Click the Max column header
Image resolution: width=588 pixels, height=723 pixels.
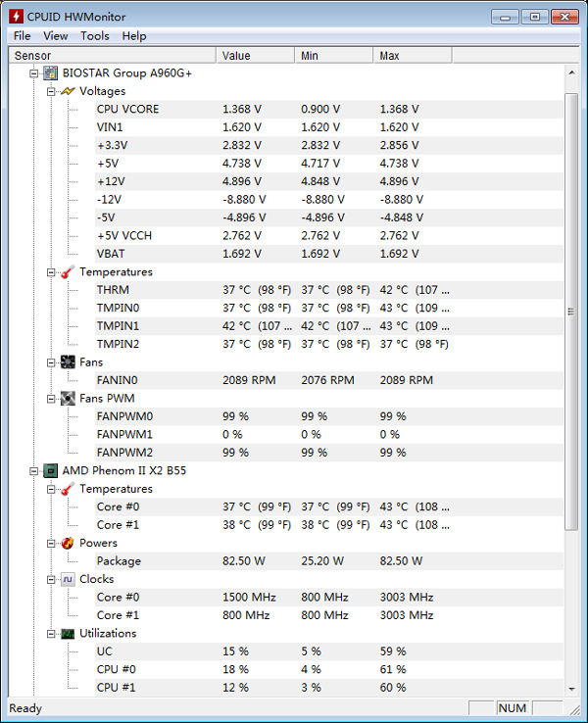point(413,56)
